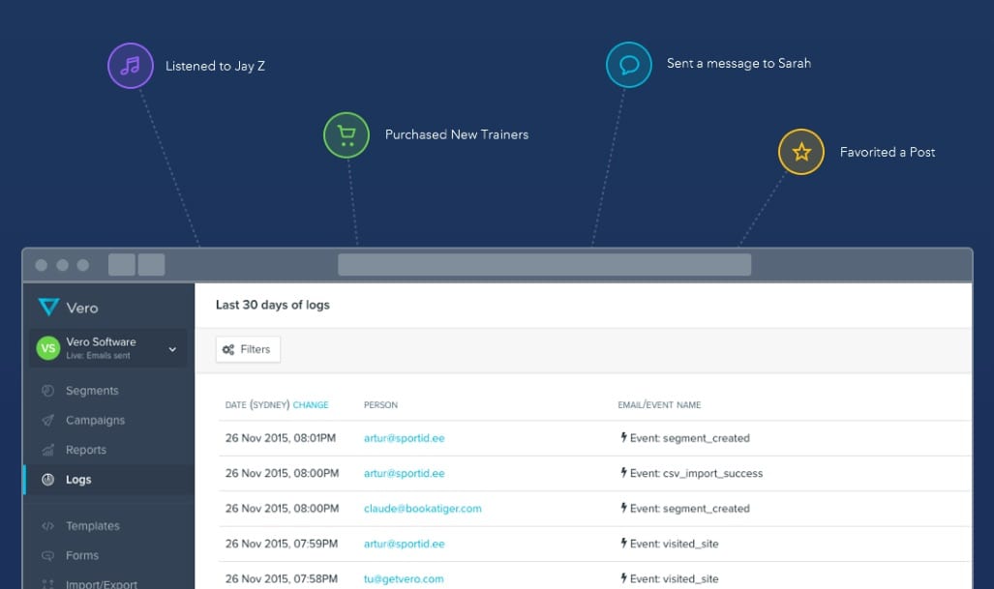The height and width of the screenshot is (589, 994).
Task: Click the gears icon on Filters
Action: [228, 349]
